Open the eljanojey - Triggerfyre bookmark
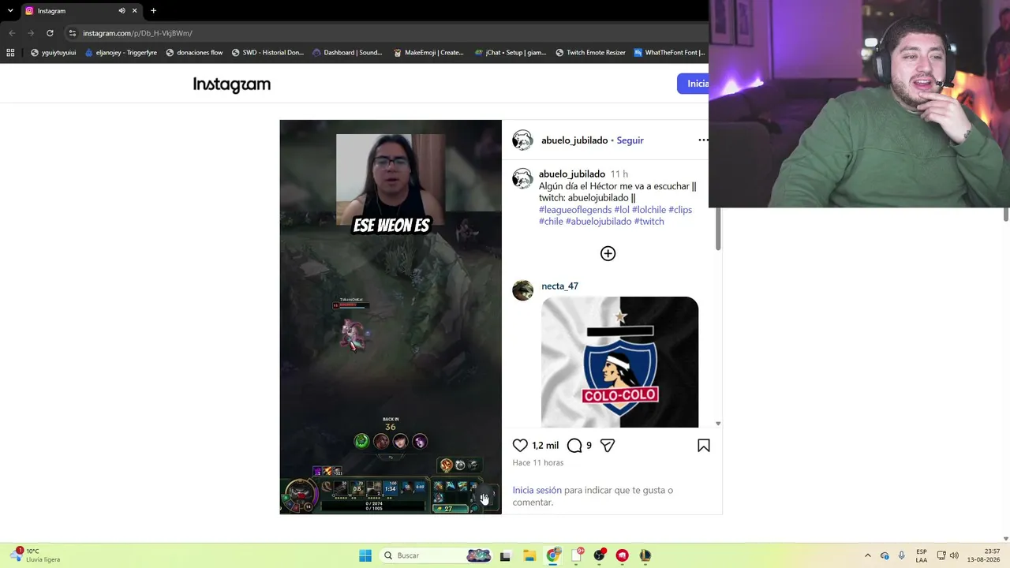This screenshot has width=1010, height=568. [x=121, y=53]
